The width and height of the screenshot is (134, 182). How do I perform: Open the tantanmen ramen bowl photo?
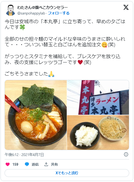[x=36, y=115]
